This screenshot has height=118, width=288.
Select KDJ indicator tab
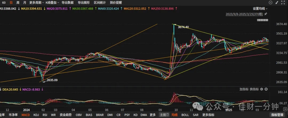pyautogui.click(x=36, y=115)
